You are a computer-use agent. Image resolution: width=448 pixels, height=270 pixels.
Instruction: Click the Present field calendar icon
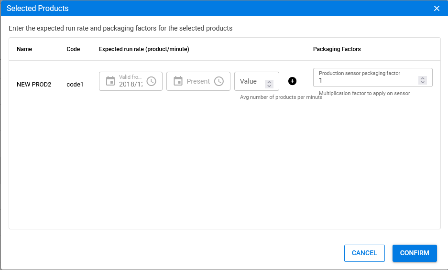click(x=178, y=81)
